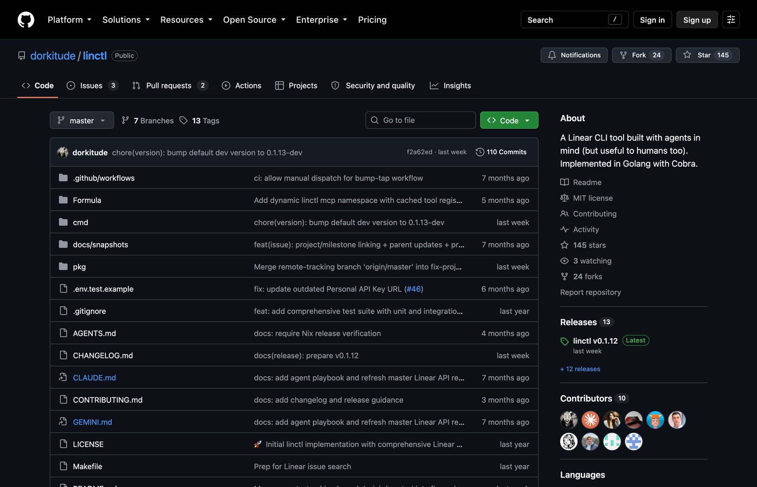Click the tag icon next to 13 Tags
Image resolution: width=757 pixels, height=487 pixels.
[x=184, y=120]
